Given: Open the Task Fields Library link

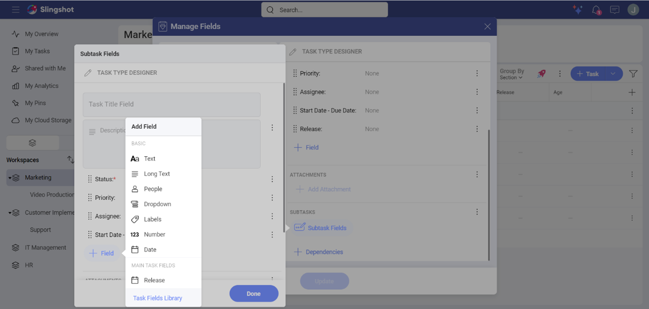Looking at the screenshot, I should point(157,298).
